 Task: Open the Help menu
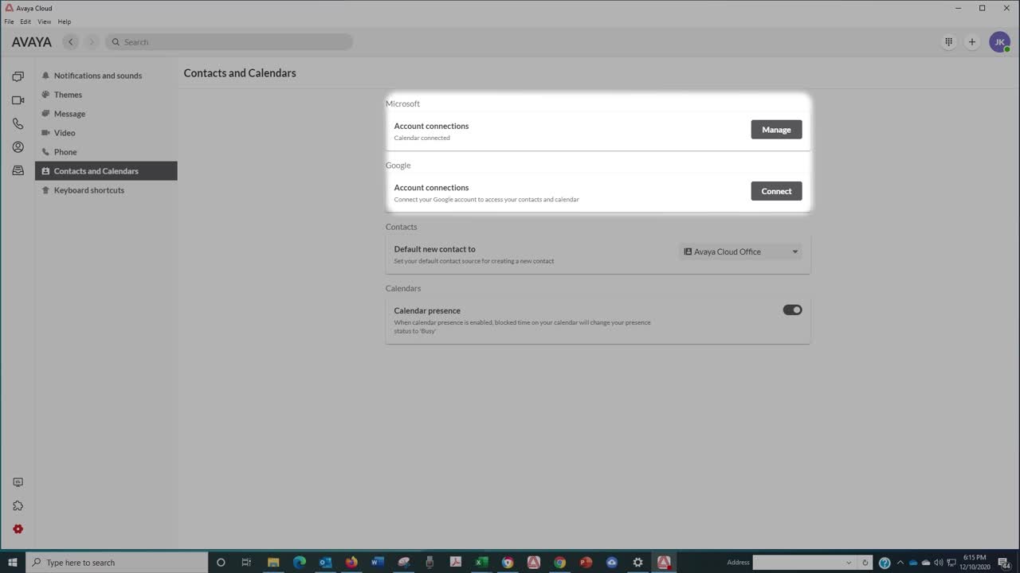(x=65, y=21)
